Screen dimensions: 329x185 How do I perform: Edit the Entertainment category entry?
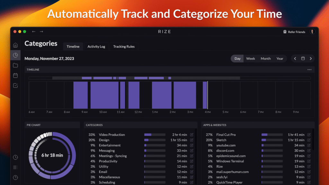[x=191, y=145]
